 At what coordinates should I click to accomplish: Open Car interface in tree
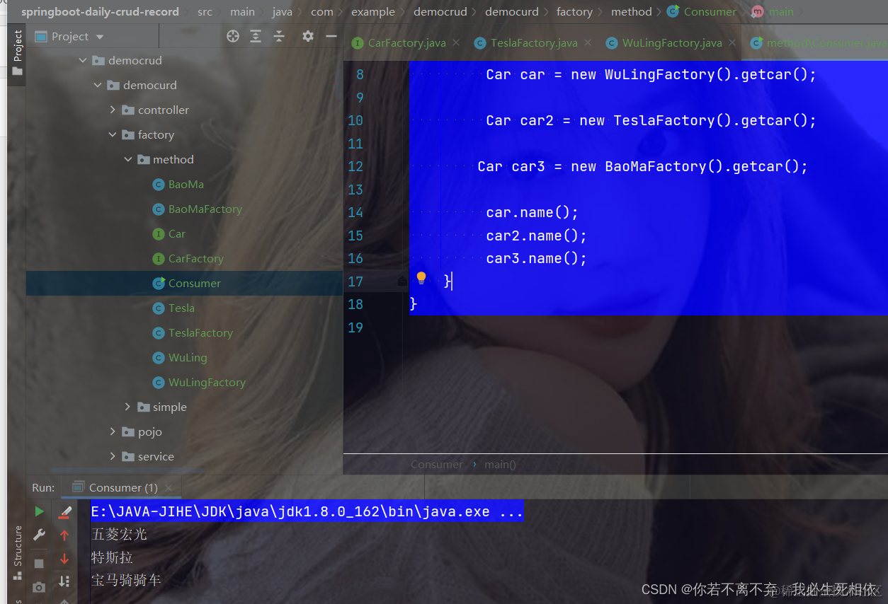[177, 234]
